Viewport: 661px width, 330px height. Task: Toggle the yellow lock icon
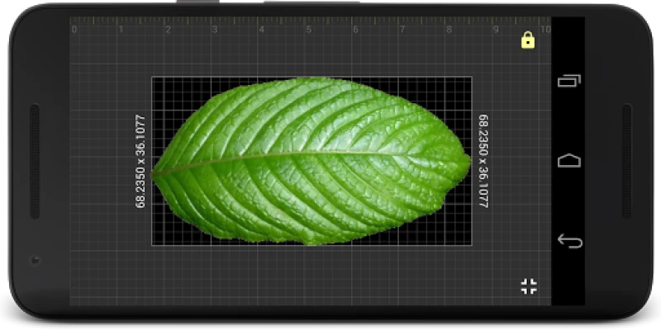point(528,40)
